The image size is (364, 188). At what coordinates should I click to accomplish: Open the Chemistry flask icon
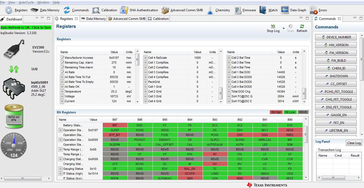pyautogui.click(x=210, y=10)
